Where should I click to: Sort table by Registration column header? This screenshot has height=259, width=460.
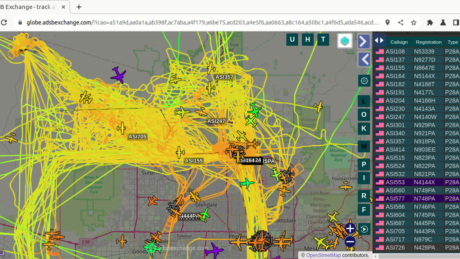[429, 42]
